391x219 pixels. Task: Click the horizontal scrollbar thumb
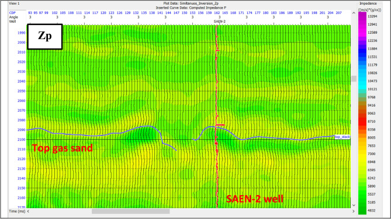pyautogui.click(x=131, y=211)
